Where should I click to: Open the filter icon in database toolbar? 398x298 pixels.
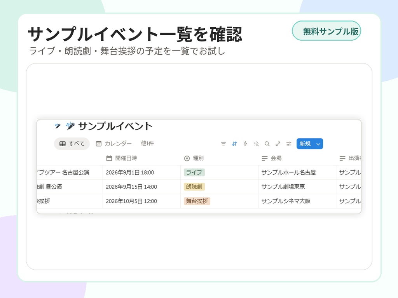click(223, 144)
